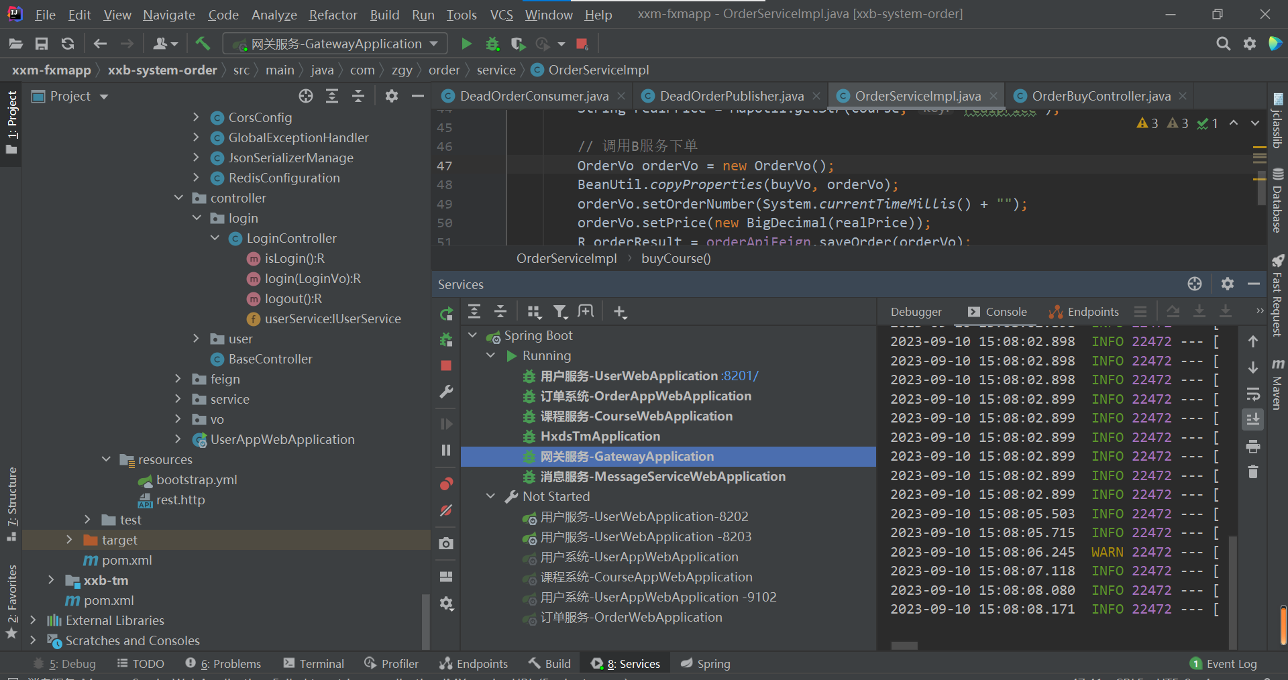Switch to DeadOrderConsumer.java tab
Screen dimensions: 1288x680
534,97
